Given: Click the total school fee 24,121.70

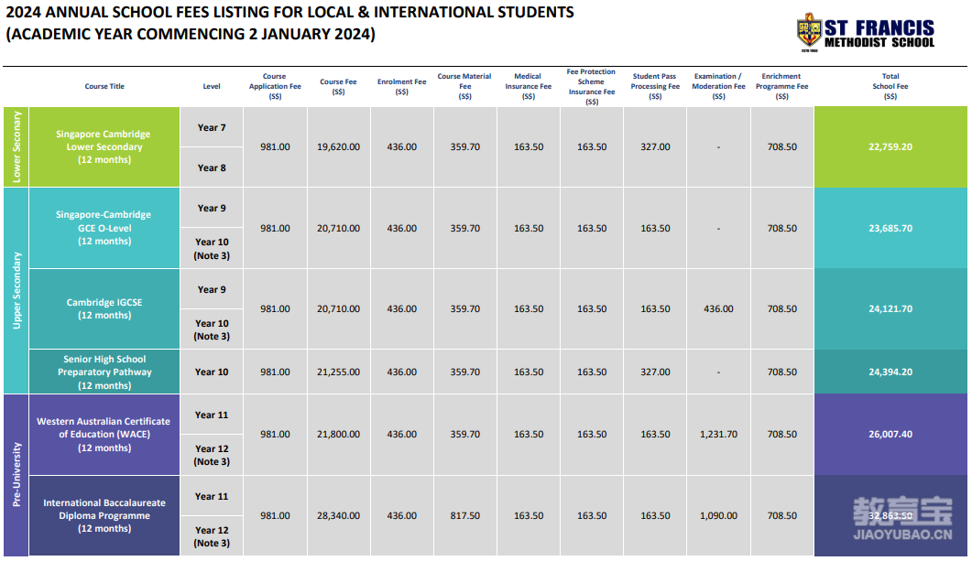Looking at the screenshot, I should coord(890,308).
